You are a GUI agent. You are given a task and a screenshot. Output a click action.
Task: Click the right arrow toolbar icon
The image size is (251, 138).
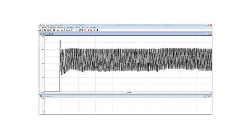(x=70, y=30)
